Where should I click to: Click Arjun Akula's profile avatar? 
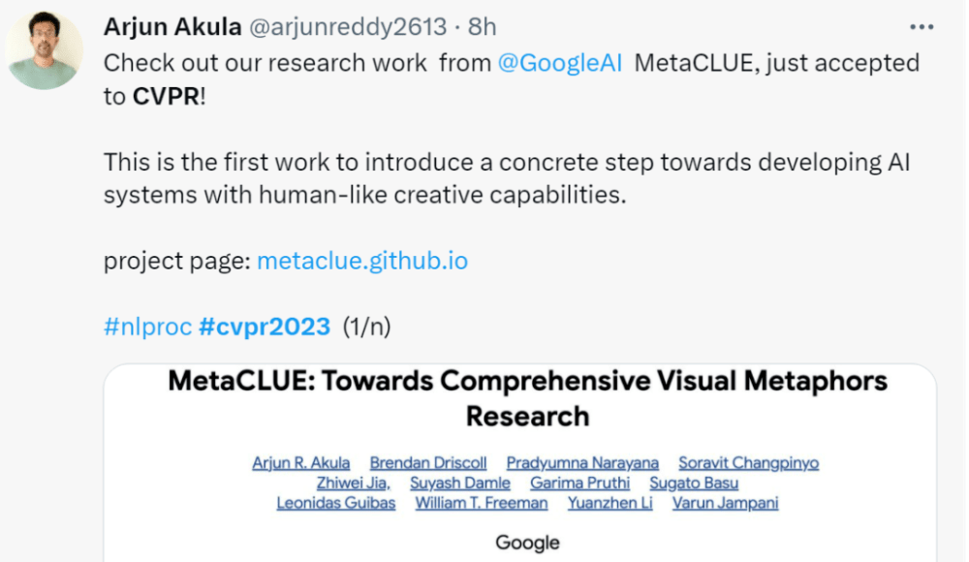tap(44, 50)
